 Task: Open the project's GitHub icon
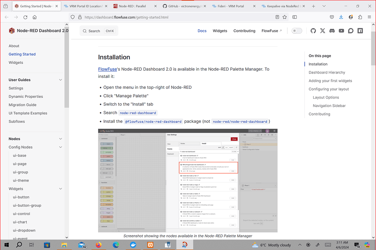[313, 31]
